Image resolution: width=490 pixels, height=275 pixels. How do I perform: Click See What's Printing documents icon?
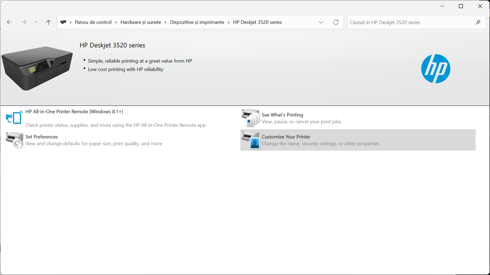[x=251, y=118]
